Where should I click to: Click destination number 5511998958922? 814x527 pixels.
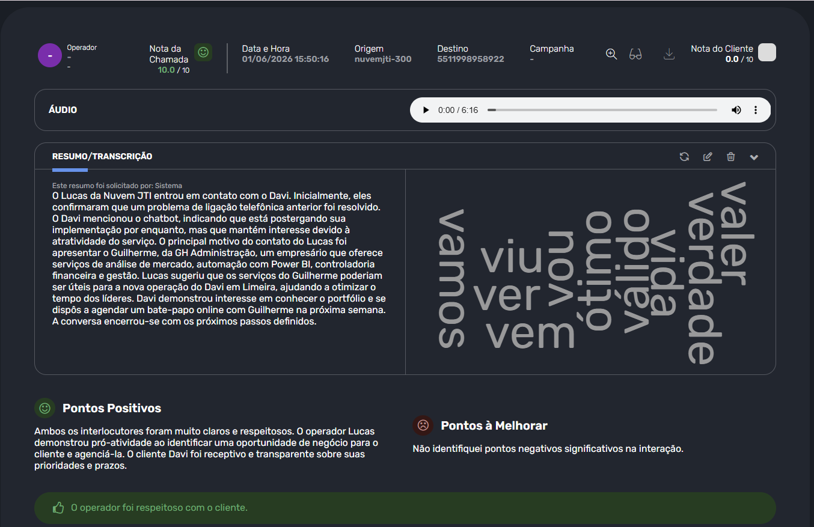tap(471, 59)
